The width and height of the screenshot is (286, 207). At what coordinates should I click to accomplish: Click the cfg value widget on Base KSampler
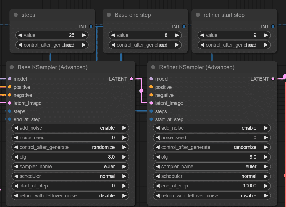(x=70, y=157)
